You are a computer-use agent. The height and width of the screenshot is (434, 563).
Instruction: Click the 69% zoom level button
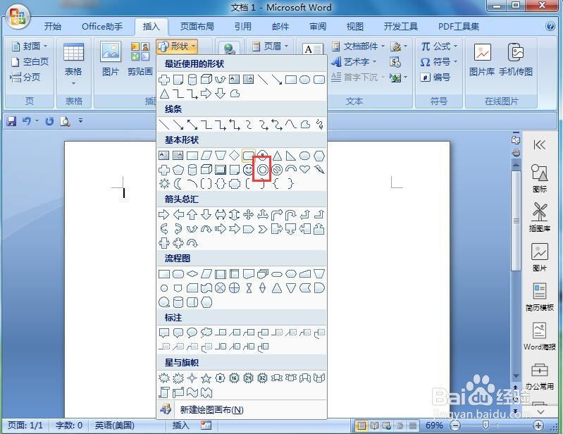[x=434, y=426]
